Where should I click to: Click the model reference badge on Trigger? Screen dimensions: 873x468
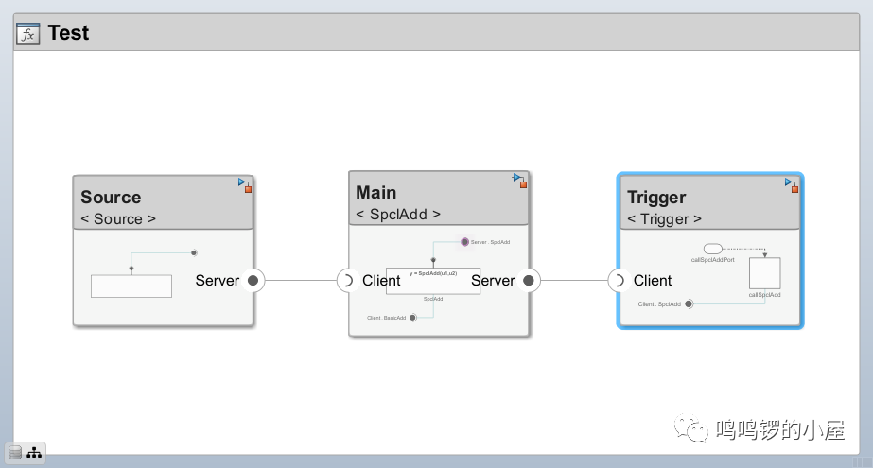click(x=792, y=184)
